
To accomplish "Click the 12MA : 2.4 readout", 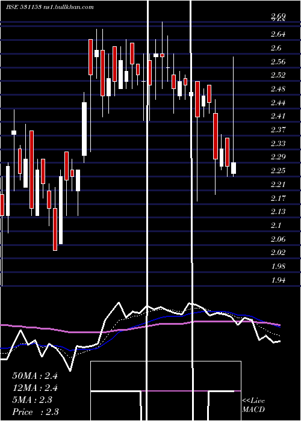I will coord(35,388).
